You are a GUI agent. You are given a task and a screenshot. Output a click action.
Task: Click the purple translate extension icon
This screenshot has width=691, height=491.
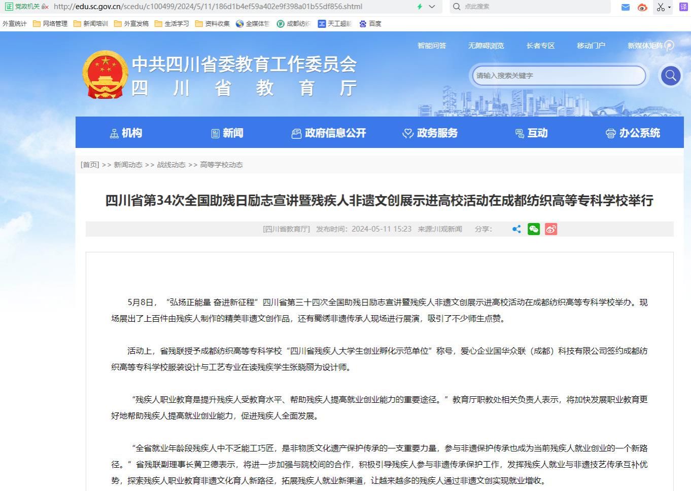click(x=683, y=7)
